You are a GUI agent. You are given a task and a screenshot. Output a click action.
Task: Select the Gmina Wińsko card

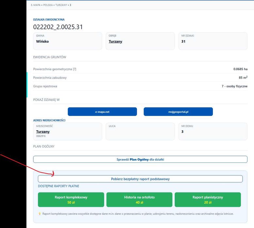[x=68, y=41]
